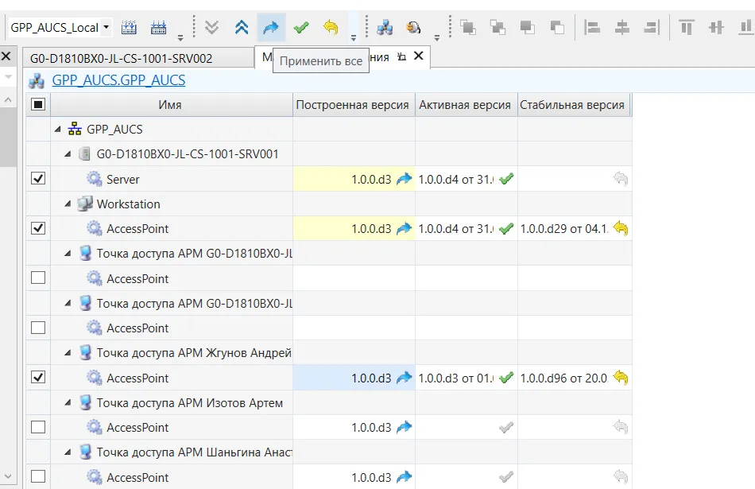Image resolution: width=755 pixels, height=489 pixels.
Task: Click the blue Apply All arrow in toolbar
Action: click(271, 28)
